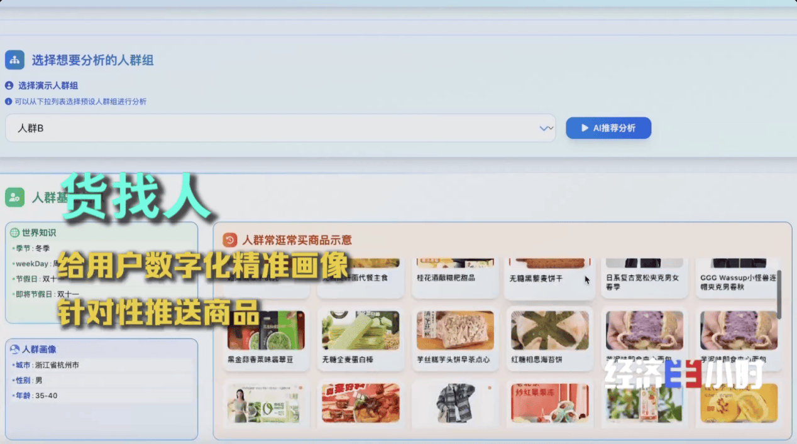Screen dimensions: 797x444
Task: Click the profile icon next to 人群画像
Action: pyautogui.click(x=14, y=349)
